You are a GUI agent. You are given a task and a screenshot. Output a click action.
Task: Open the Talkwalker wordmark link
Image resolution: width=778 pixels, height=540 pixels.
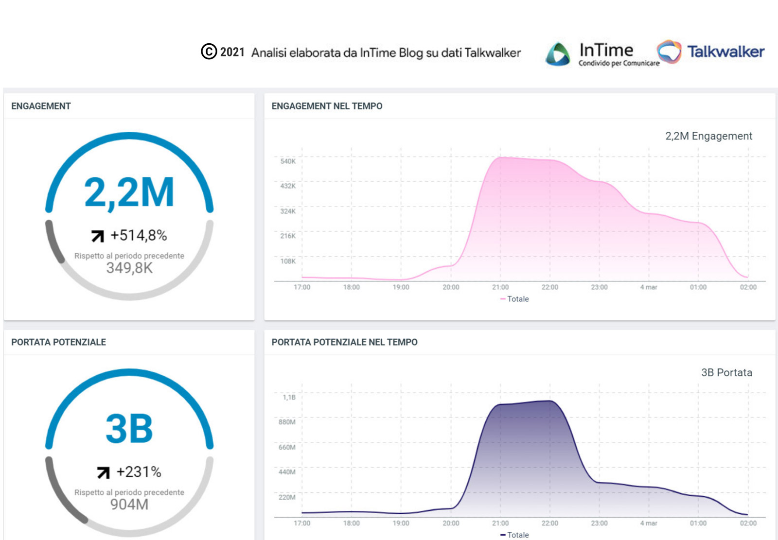click(725, 52)
